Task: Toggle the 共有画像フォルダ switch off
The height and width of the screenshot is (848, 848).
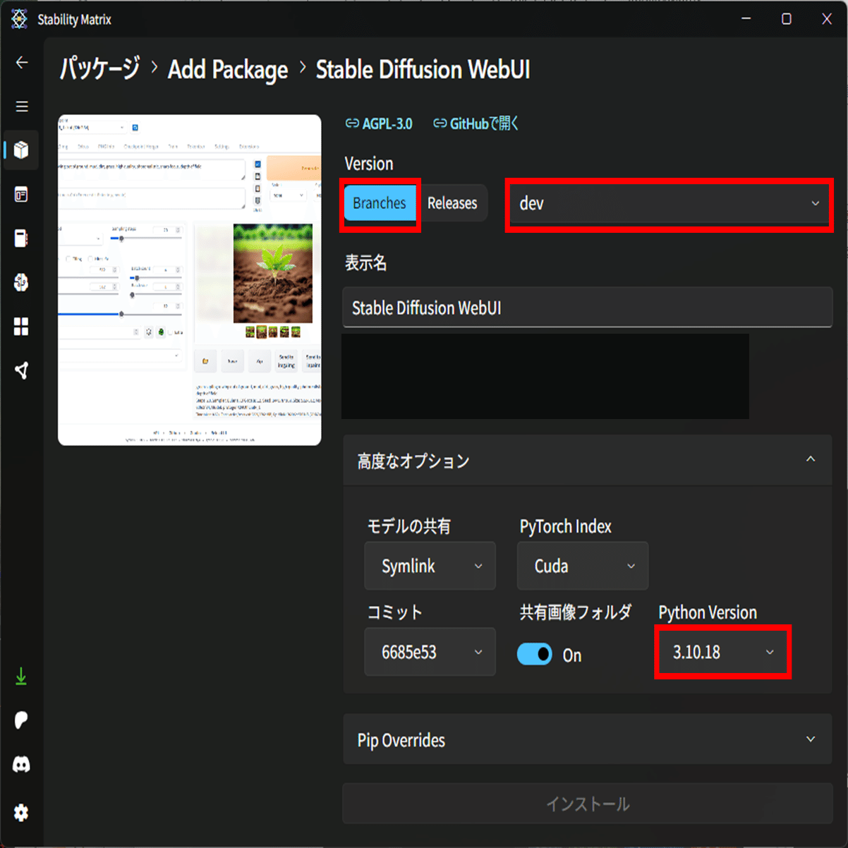Action: (x=535, y=654)
